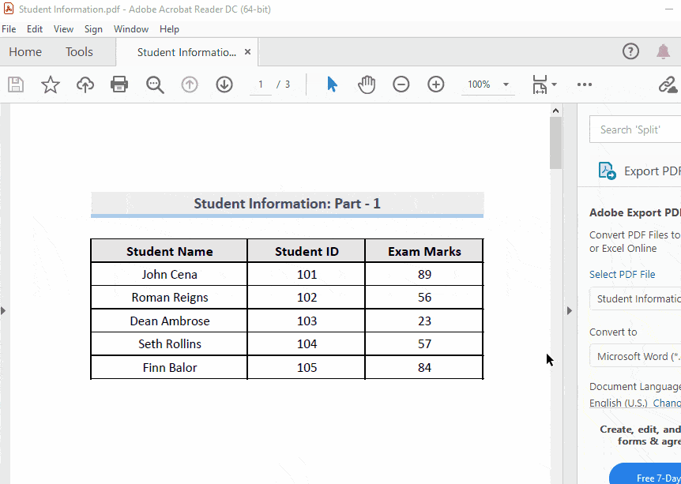Zoom out of the page

(401, 84)
